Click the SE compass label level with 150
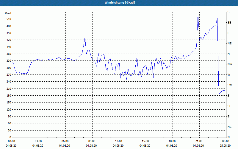 (229, 106)
